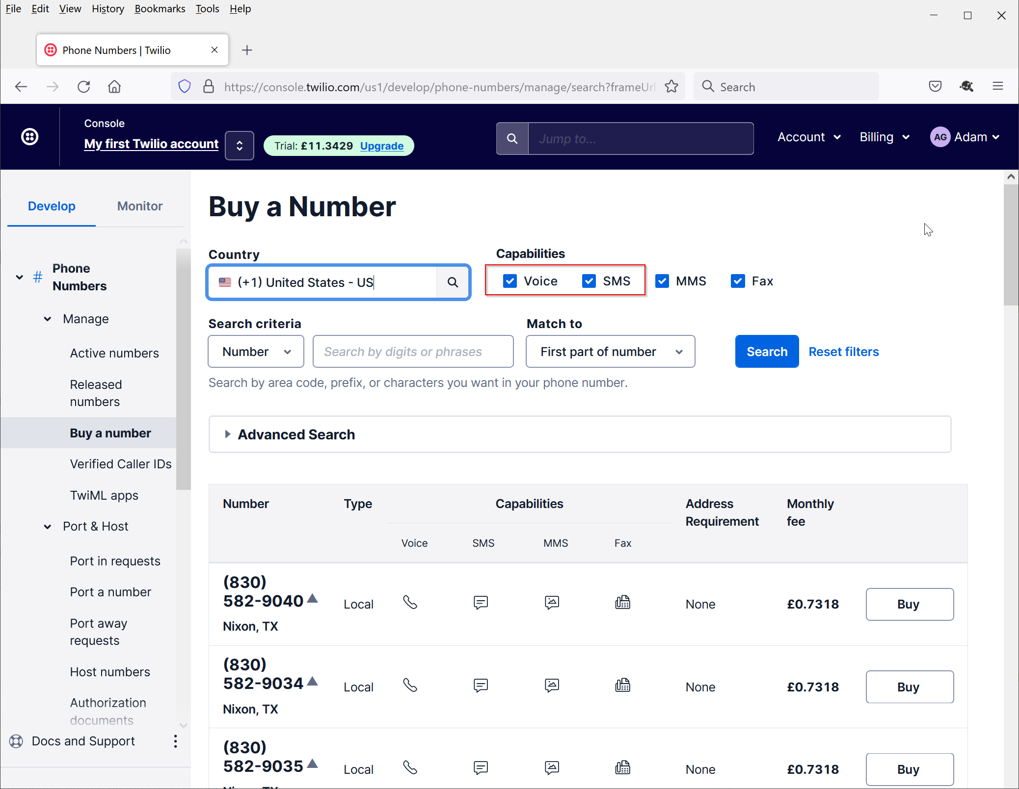This screenshot has height=789, width=1019.
Task: Open the Bookmarks menu
Action: 160,9
